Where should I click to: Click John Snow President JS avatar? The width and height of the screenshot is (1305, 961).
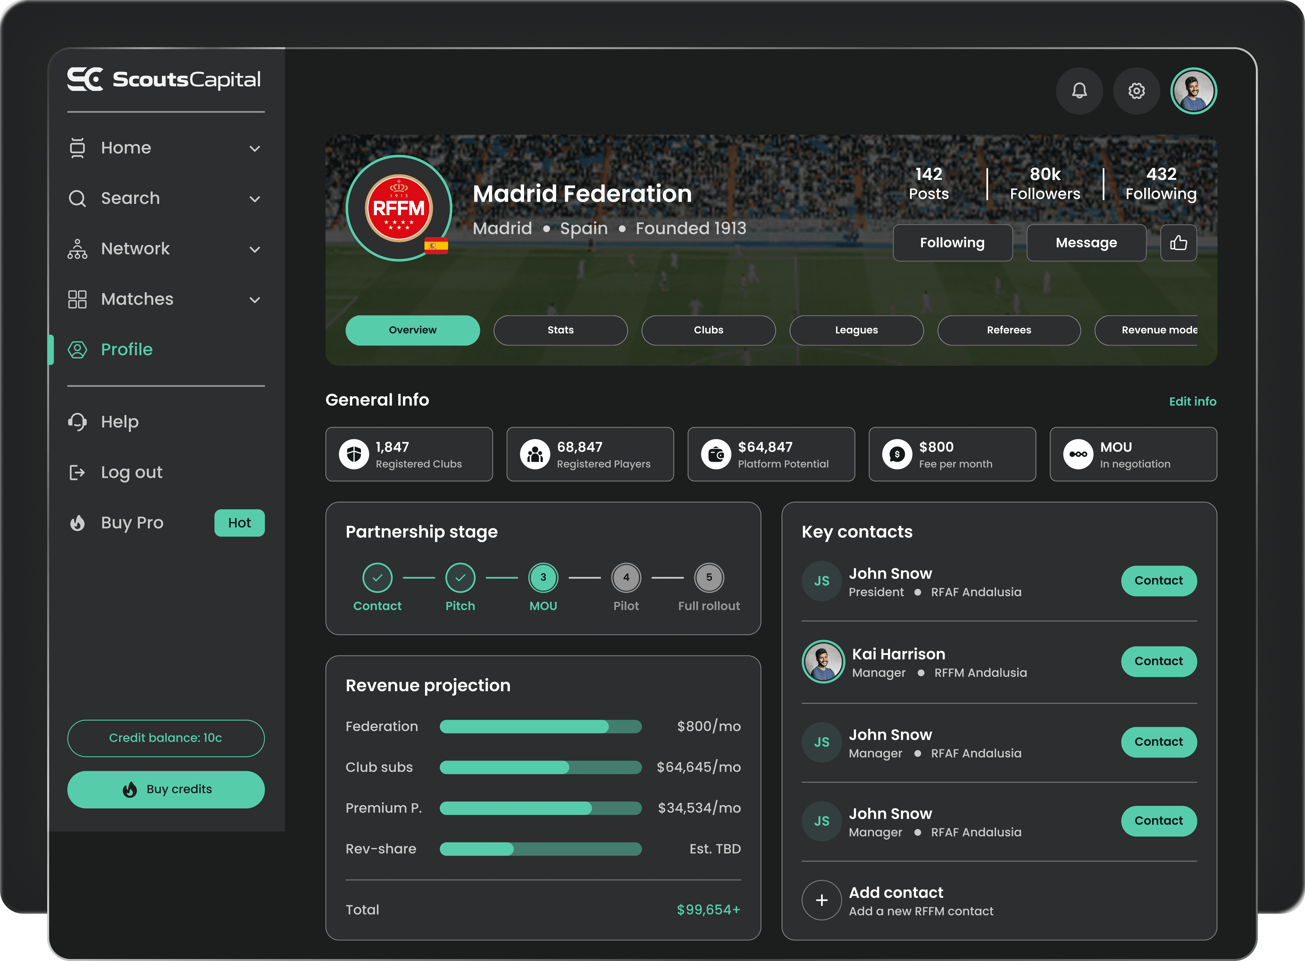(x=821, y=581)
